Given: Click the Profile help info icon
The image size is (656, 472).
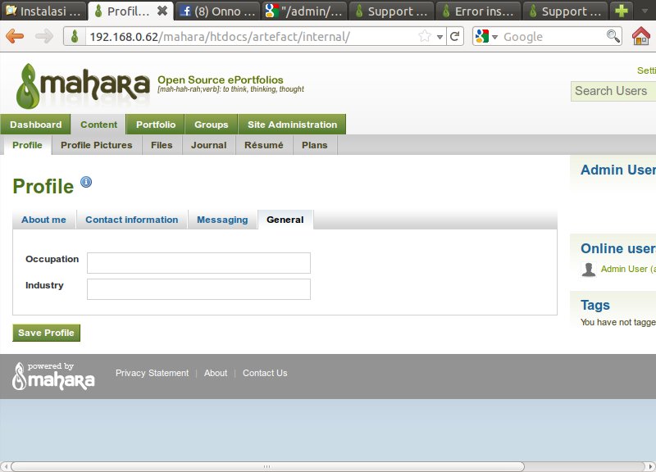Looking at the screenshot, I should coord(86,182).
